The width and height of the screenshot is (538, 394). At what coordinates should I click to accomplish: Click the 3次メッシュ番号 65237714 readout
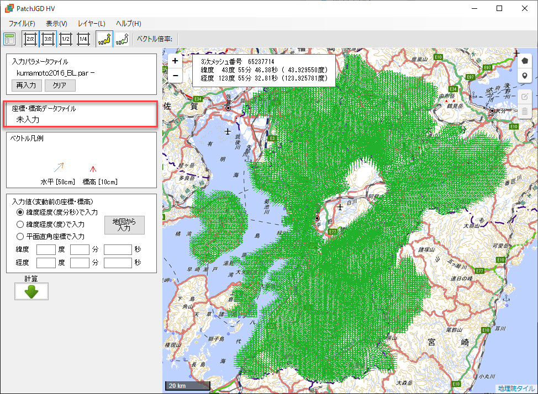(x=238, y=62)
